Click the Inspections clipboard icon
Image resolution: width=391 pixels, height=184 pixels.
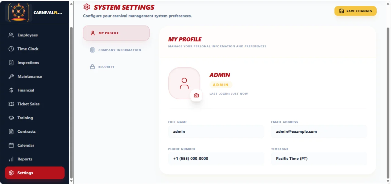pos(11,63)
